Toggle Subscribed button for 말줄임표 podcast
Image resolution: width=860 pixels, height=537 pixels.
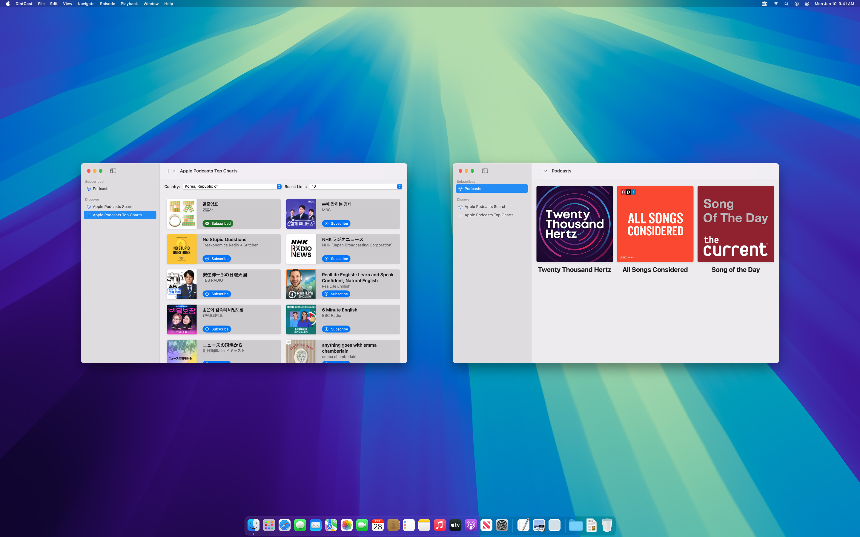click(x=218, y=223)
